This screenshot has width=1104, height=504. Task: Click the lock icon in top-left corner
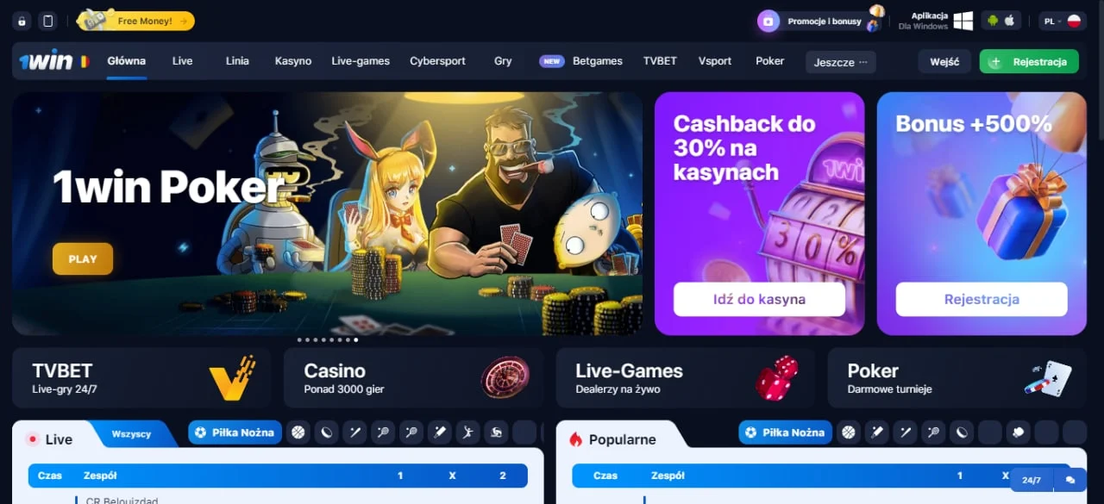pyautogui.click(x=22, y=21)
